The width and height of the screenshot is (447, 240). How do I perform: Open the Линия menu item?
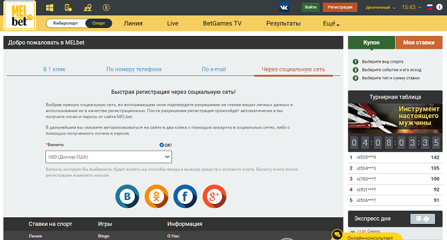[133, 23]
